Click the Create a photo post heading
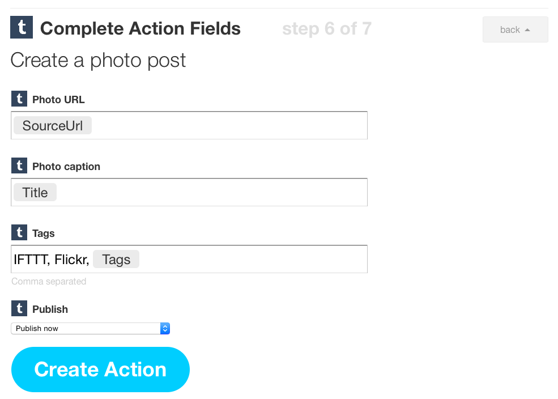The image size is (558, 399). (98, 60)
